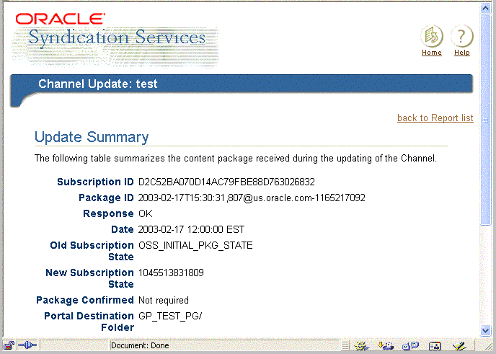Open the Composer pen icon in status bar
Image resolution: width=496 pixels, height=354 pixels.
coord(459,346)
